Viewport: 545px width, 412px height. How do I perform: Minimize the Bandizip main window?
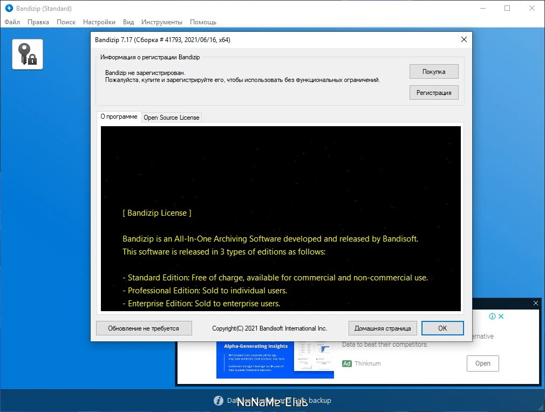click(x=483, y=8)
